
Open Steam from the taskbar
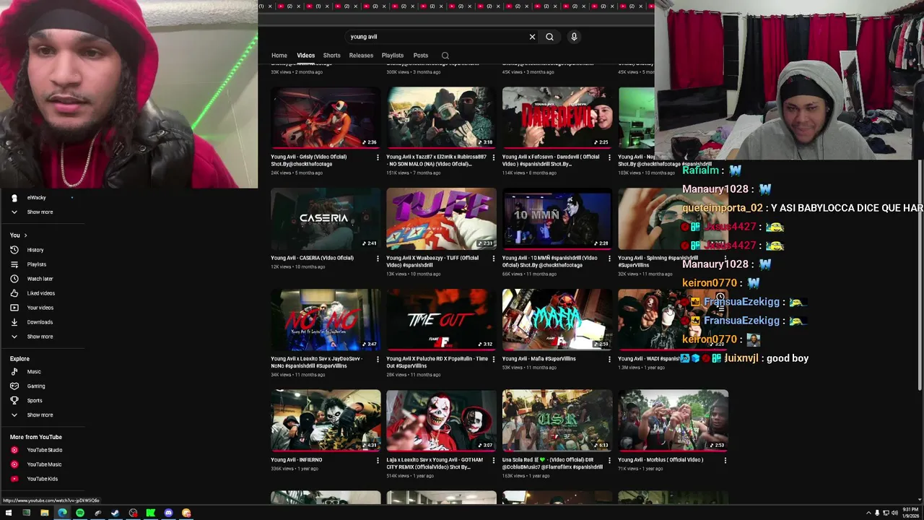115,513
